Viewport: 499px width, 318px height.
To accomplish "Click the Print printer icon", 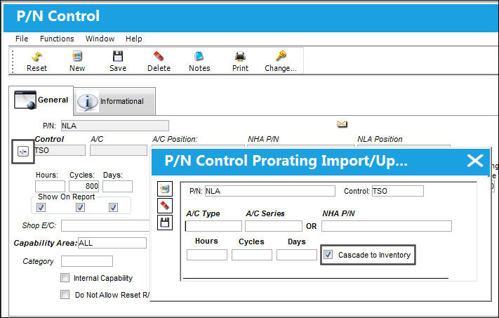I will coord(240,56).
